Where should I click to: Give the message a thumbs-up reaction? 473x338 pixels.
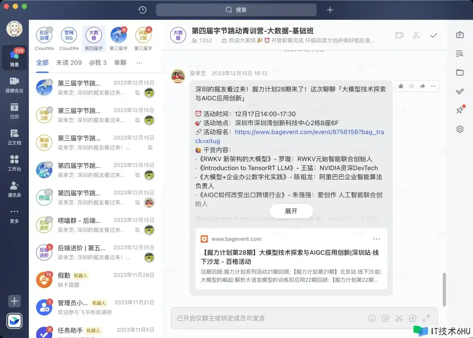click(401, 86)
